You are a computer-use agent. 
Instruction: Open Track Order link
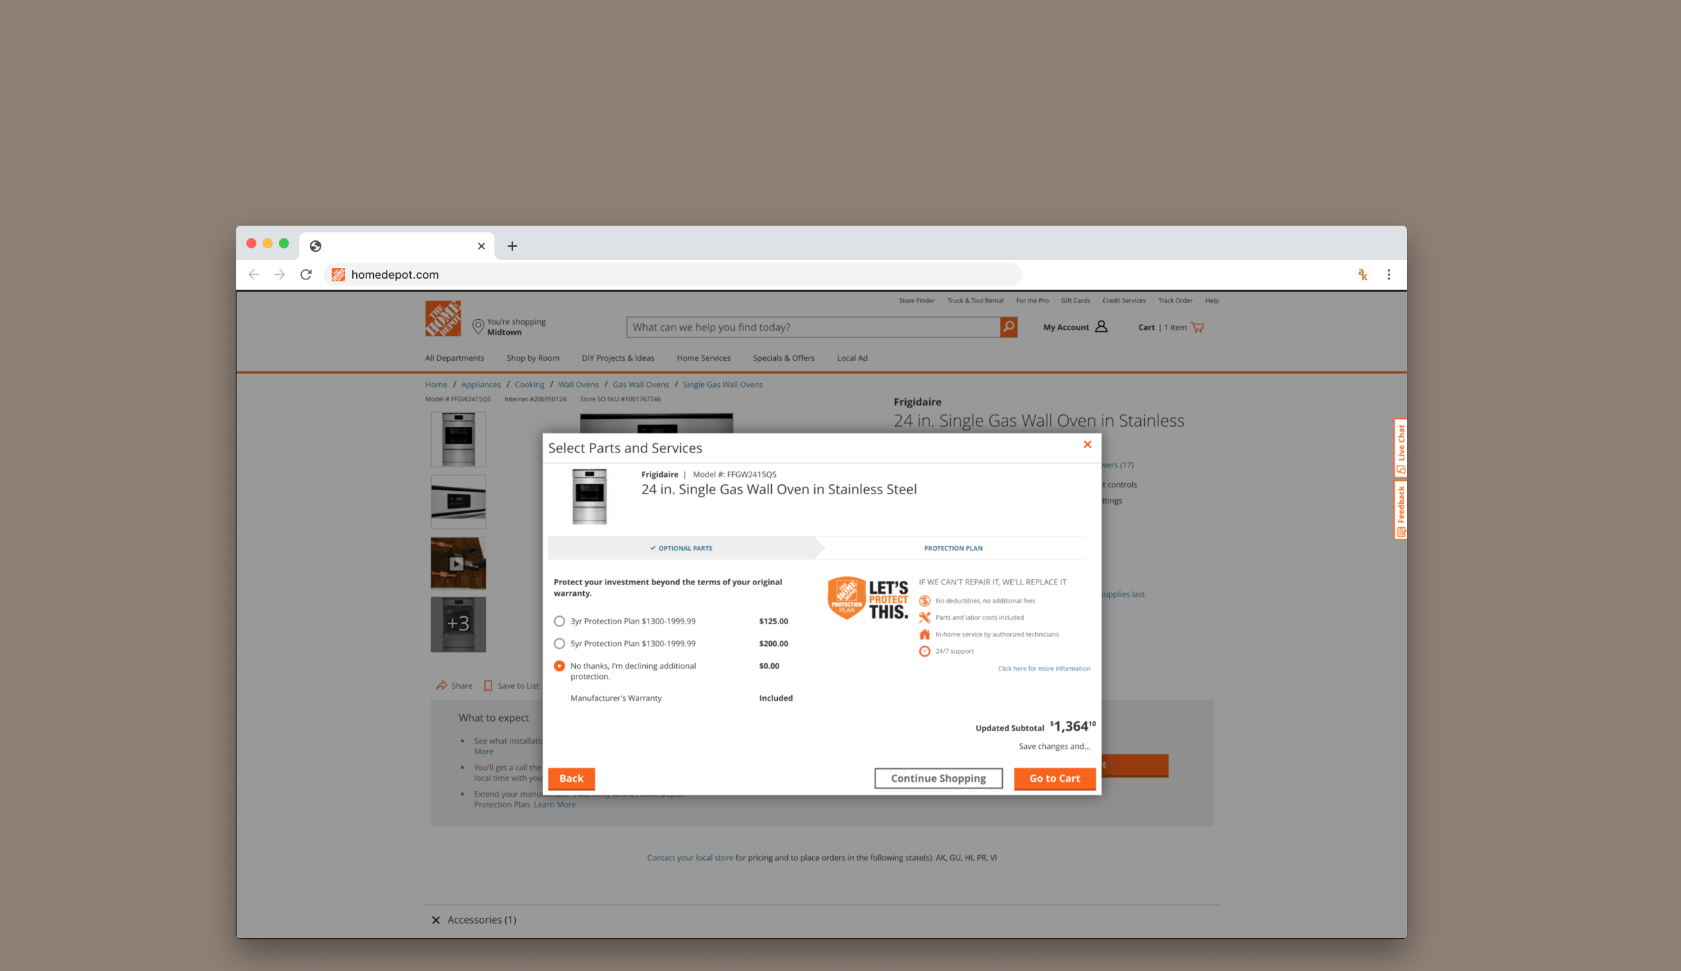pos(1175,301)
